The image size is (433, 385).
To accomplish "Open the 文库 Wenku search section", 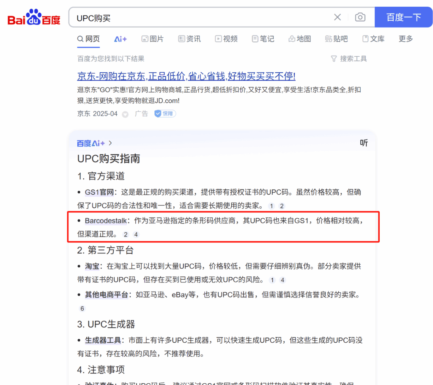I will pyautogui.click(x=373, y=38).
